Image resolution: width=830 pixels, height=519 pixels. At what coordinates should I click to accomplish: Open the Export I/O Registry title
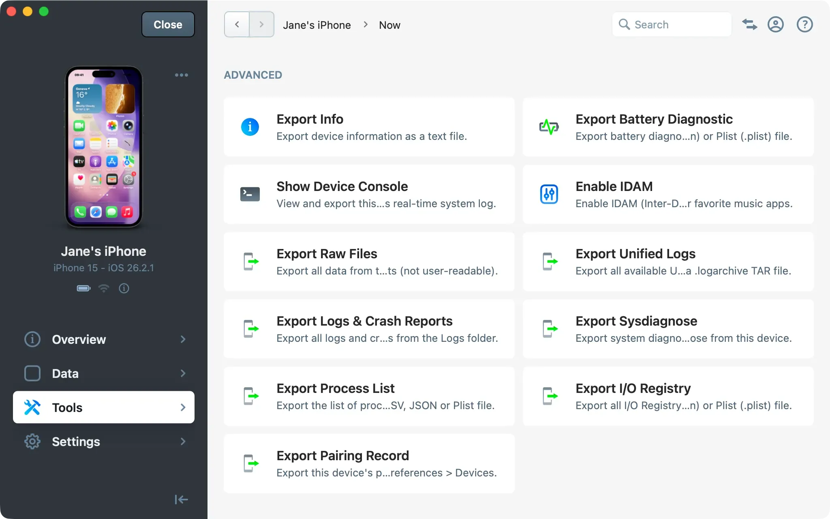click(x=633, y=388)
